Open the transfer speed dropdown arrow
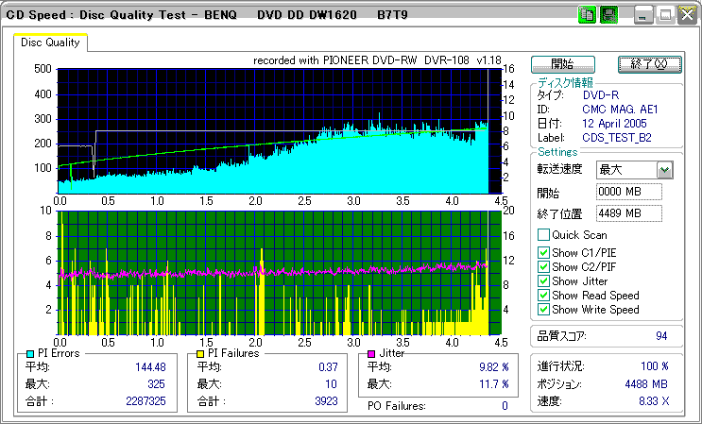 (x=664, y=170)
